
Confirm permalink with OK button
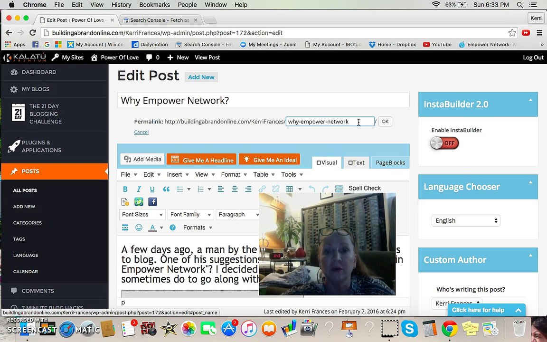(x=385, y=122)
